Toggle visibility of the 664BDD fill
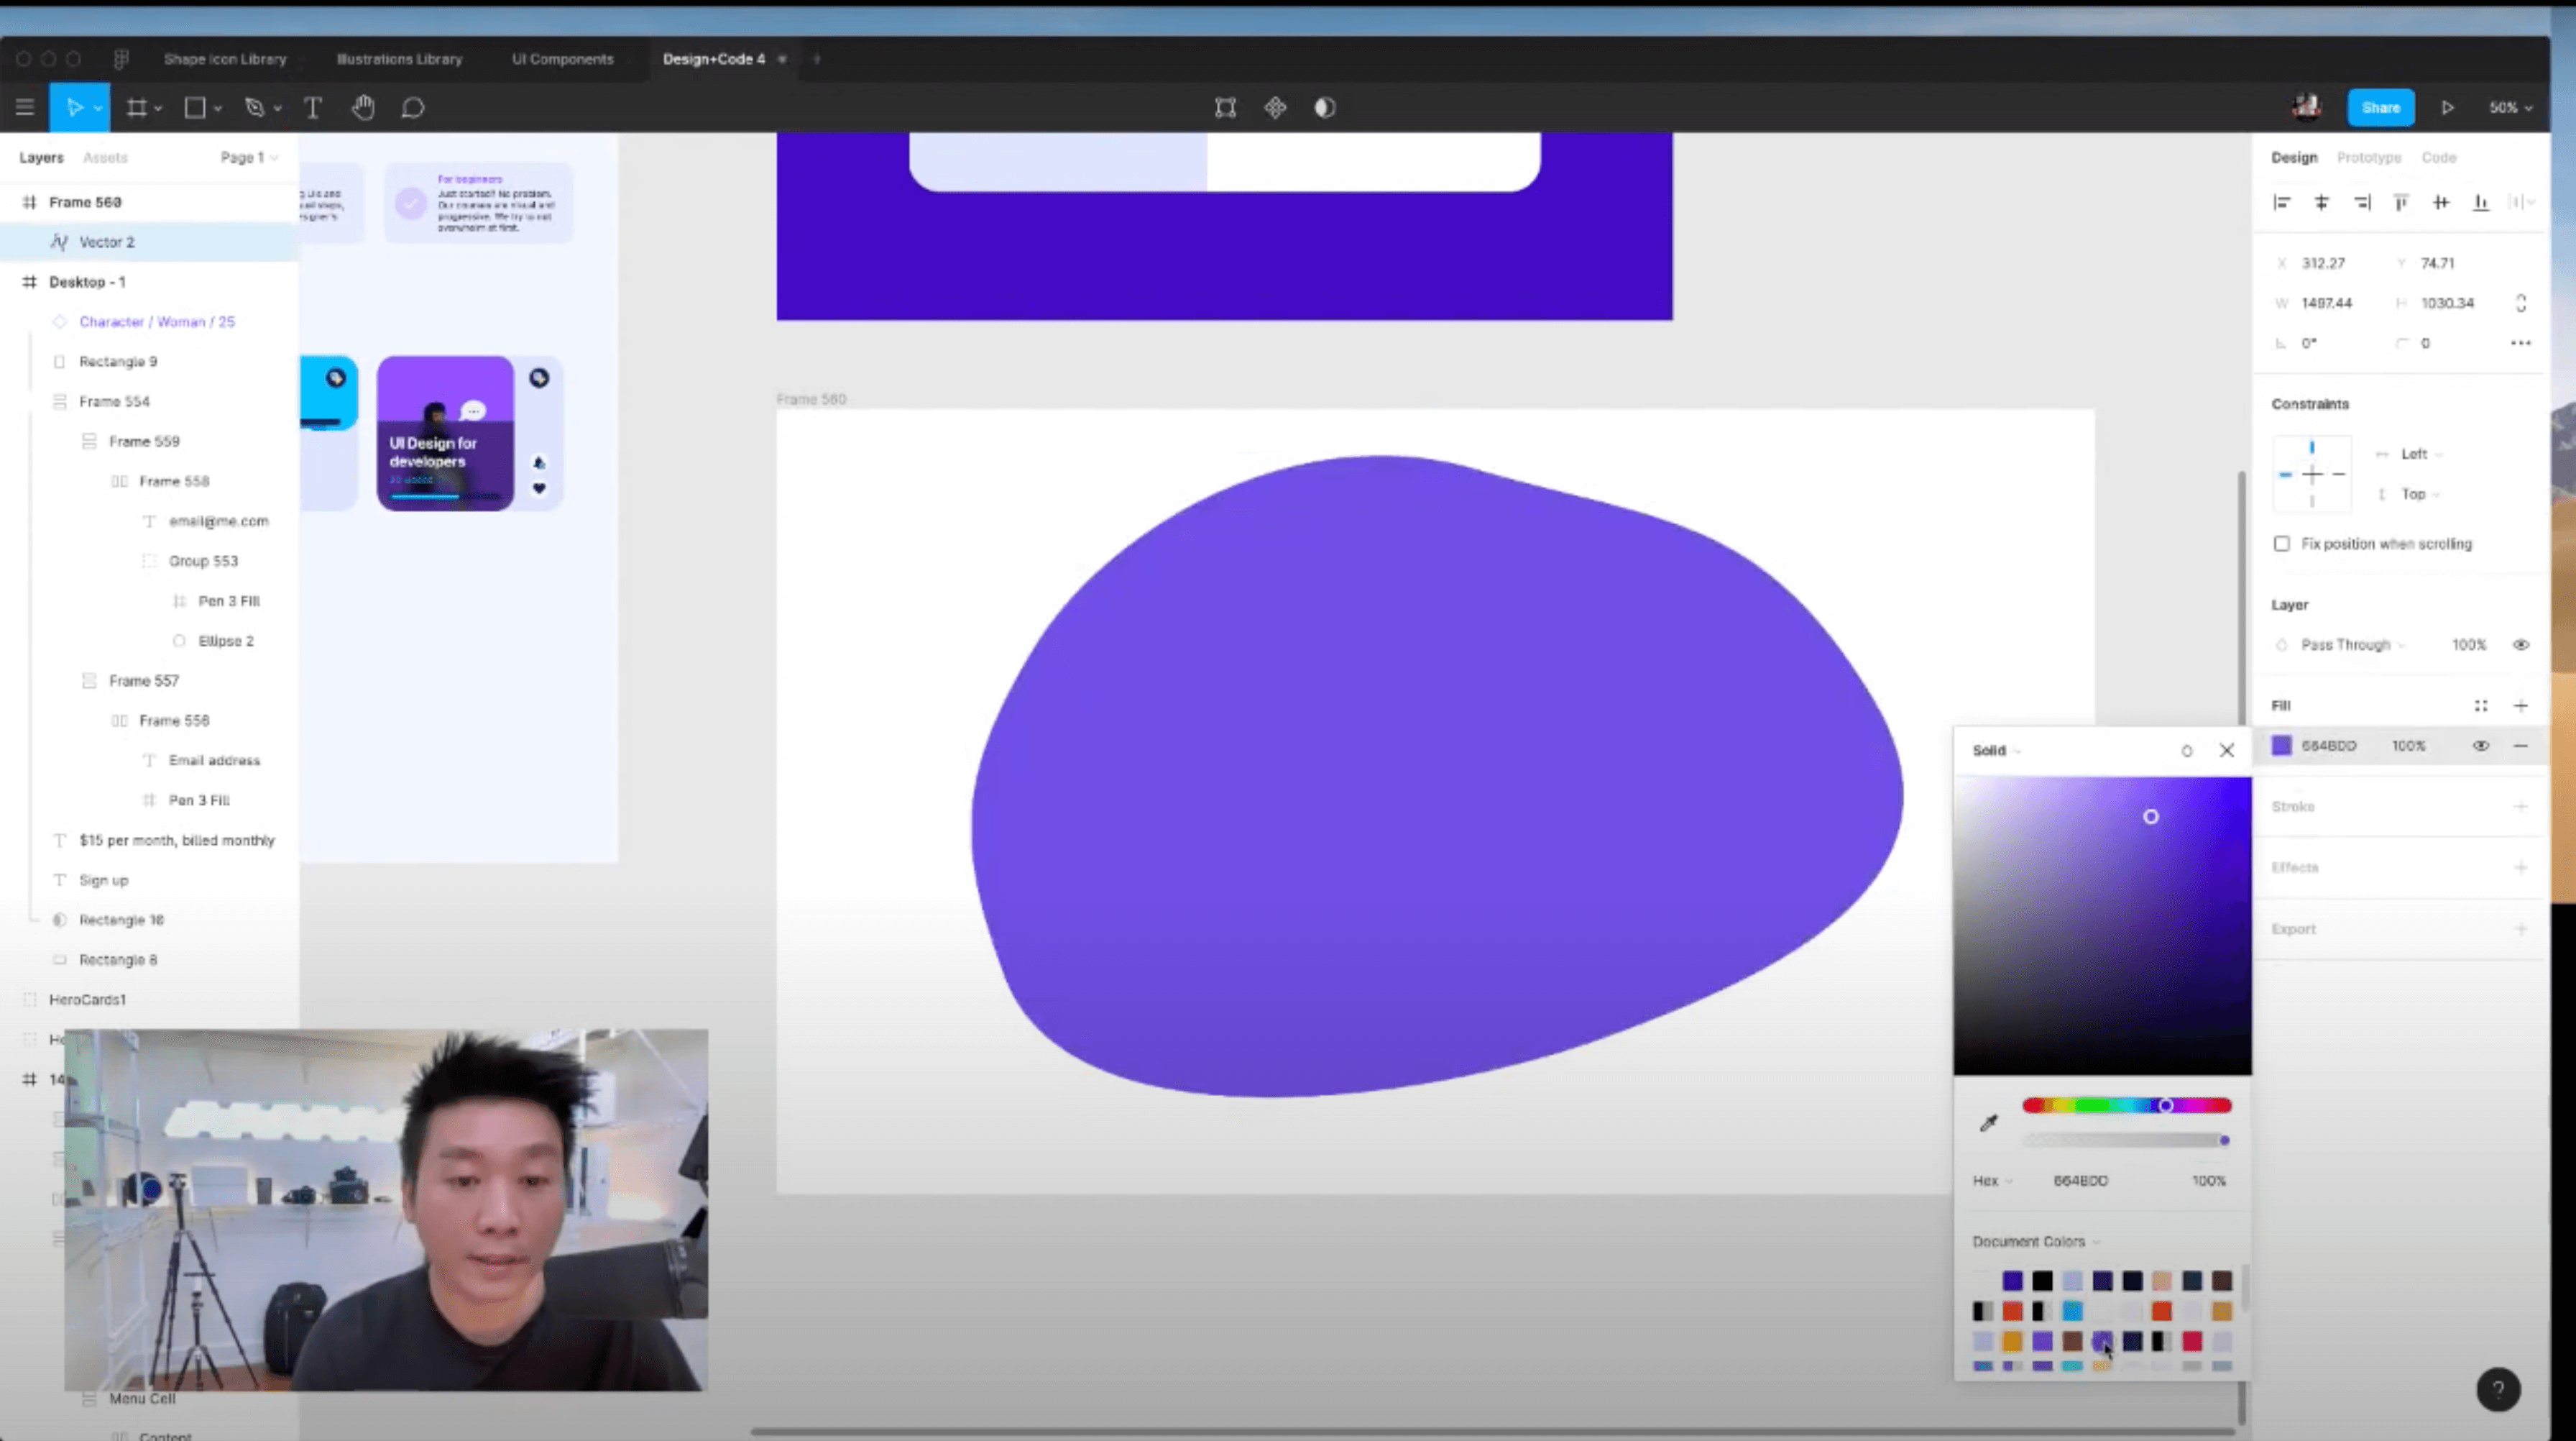 pyautogui.click(x=2481, y=746)
